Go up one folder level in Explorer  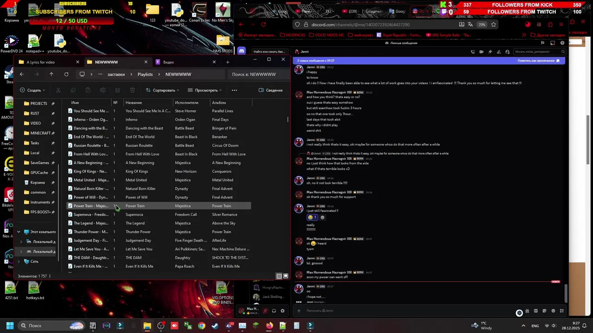[x=51, y=74]
